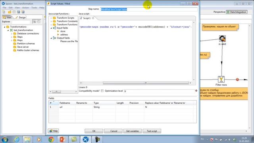Select Kettle cluster schemas in explorer tree
Screen dimensions: 254x143
[28, 50]
